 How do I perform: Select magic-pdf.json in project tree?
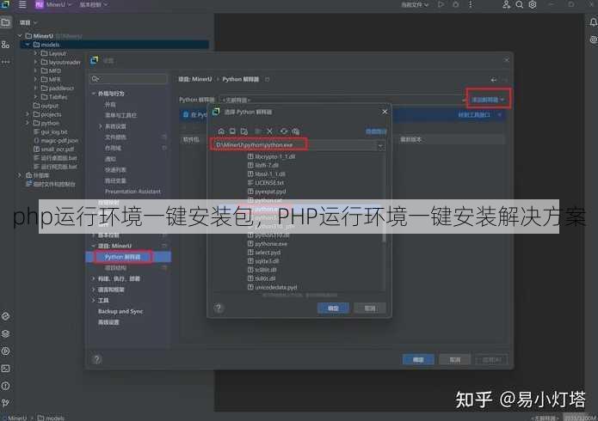coord(56,141)
